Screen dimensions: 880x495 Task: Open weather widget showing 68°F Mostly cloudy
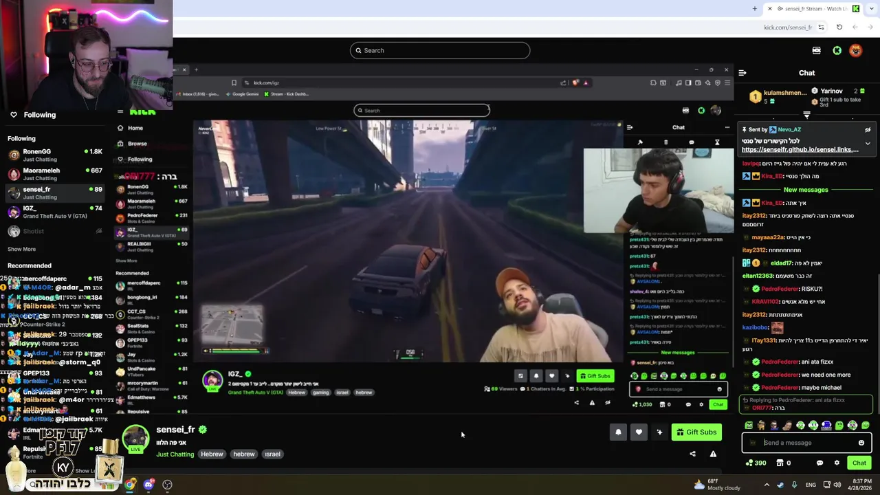pyautogui.click(x=716, y=485)
